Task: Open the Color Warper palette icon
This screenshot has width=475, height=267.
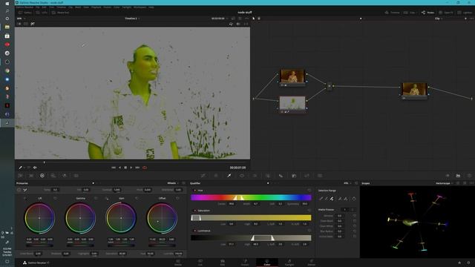Action: click(216, 176)
